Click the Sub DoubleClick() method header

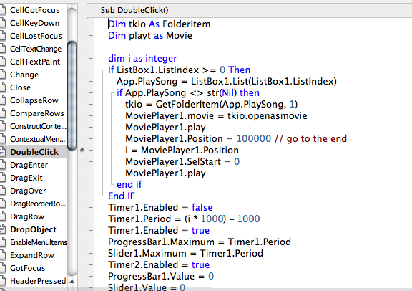134,10
